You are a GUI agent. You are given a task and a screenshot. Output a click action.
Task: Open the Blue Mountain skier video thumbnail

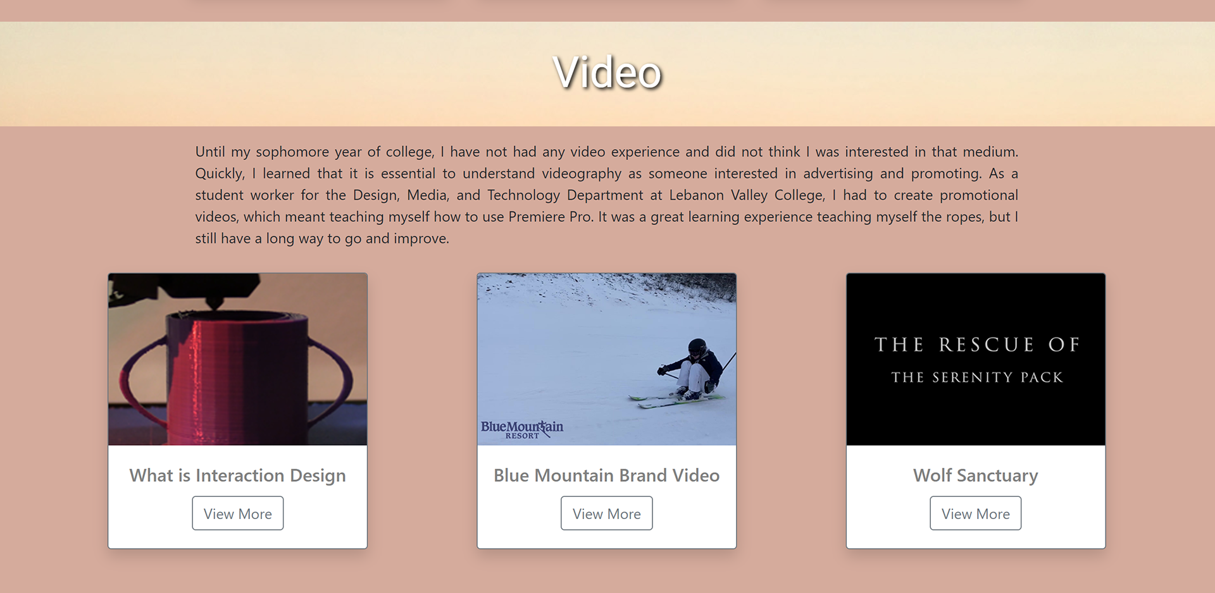pos(606,359)
